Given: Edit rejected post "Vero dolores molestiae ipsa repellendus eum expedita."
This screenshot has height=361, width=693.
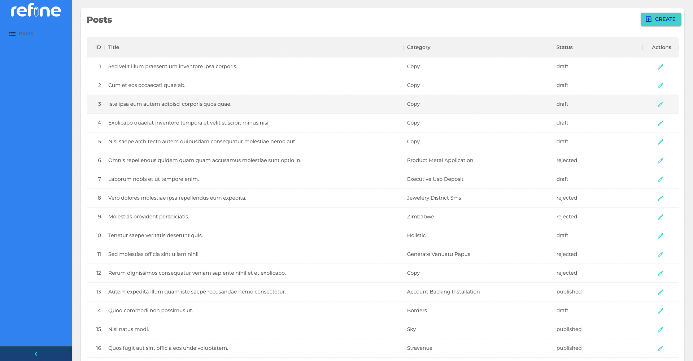Looking at the screenshot, I should tap(661, 198).
